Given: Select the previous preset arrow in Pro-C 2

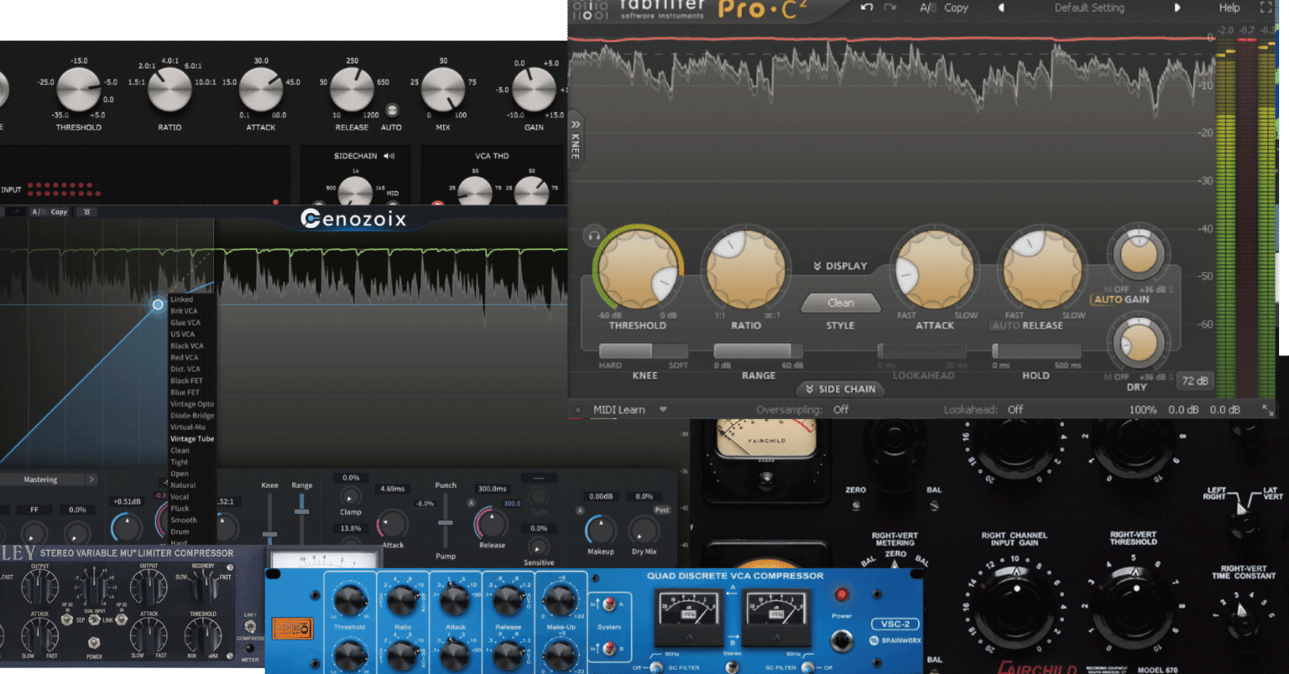Looking at the screenshot, I should pos(1000,8).
